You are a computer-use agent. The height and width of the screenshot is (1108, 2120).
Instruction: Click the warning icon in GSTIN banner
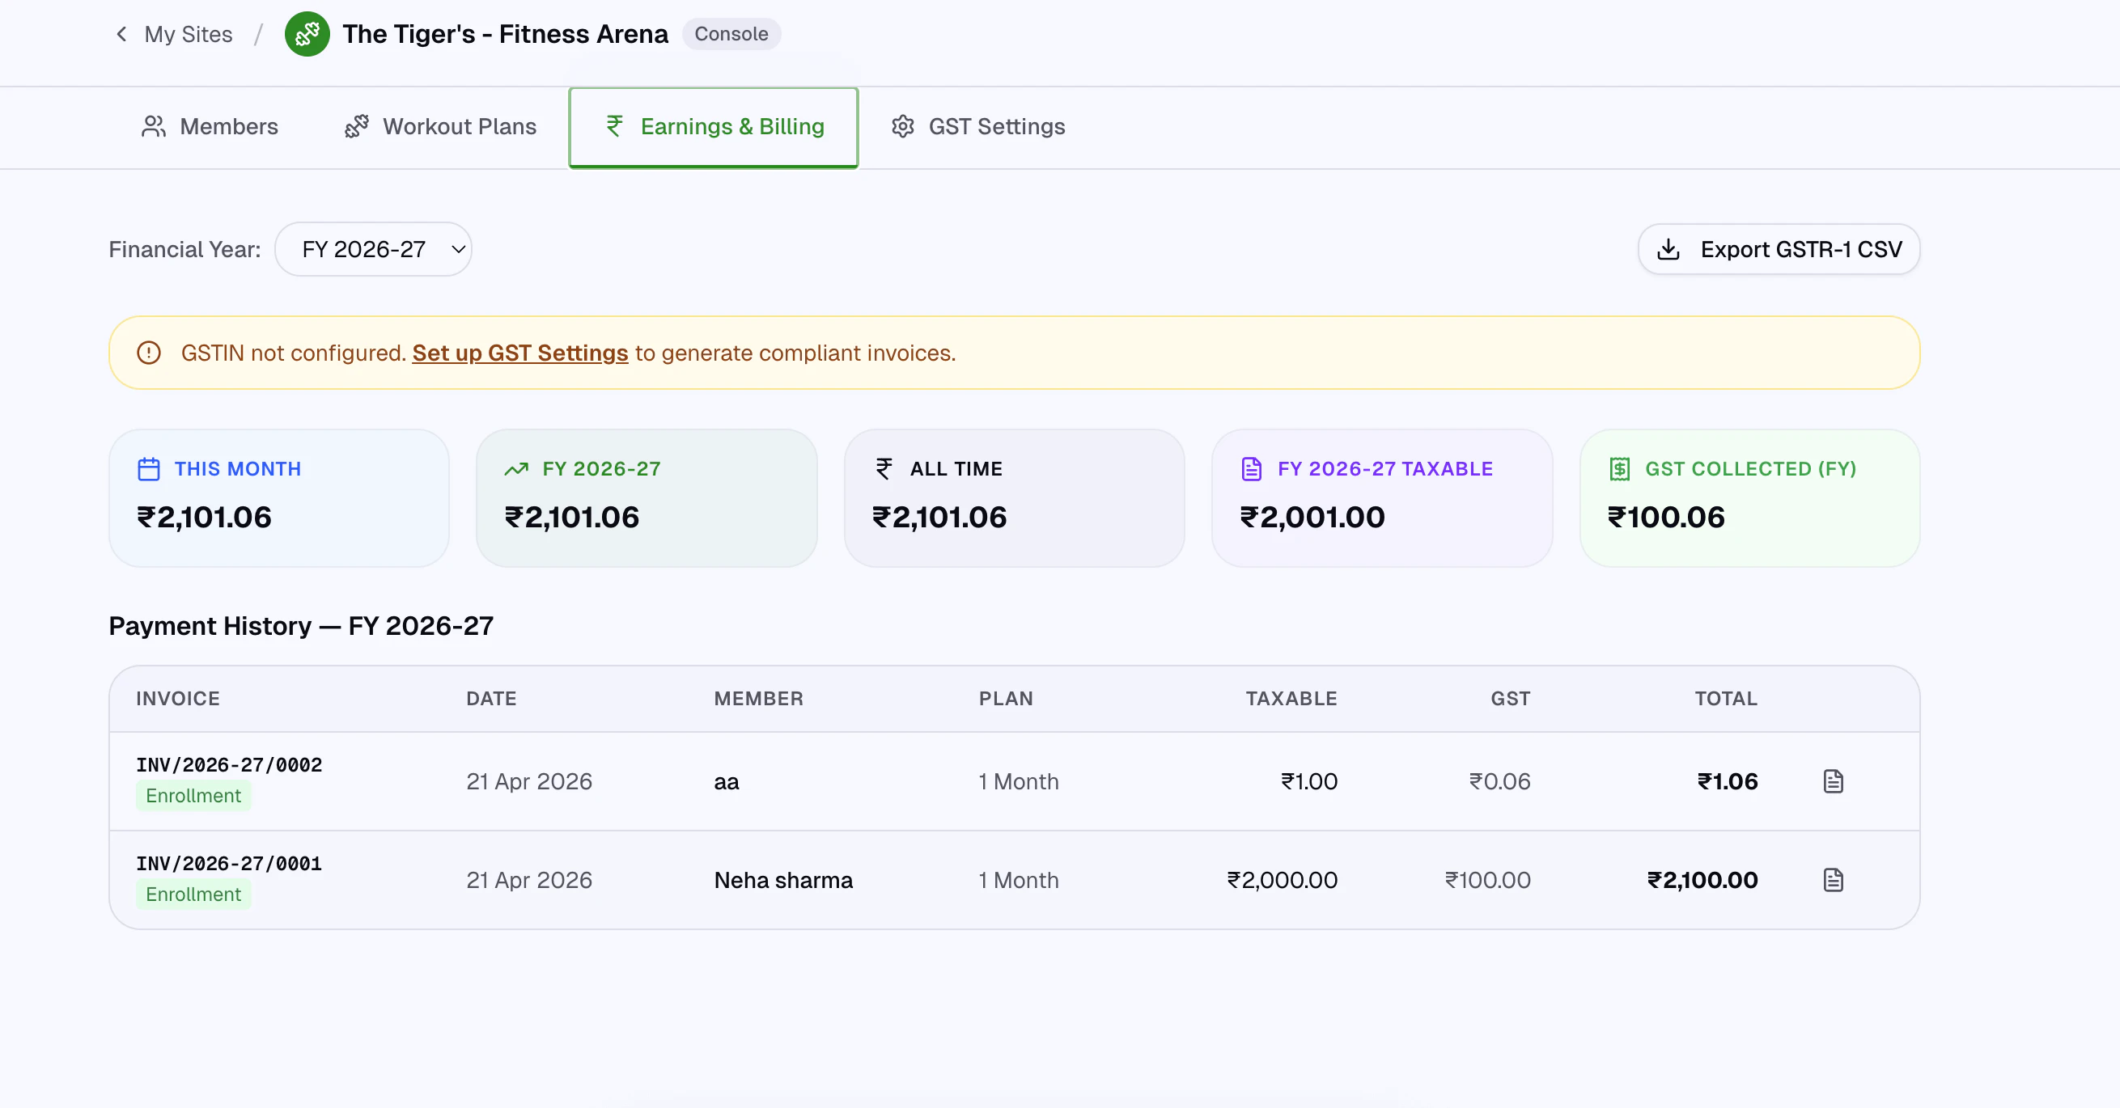point(149,353)
